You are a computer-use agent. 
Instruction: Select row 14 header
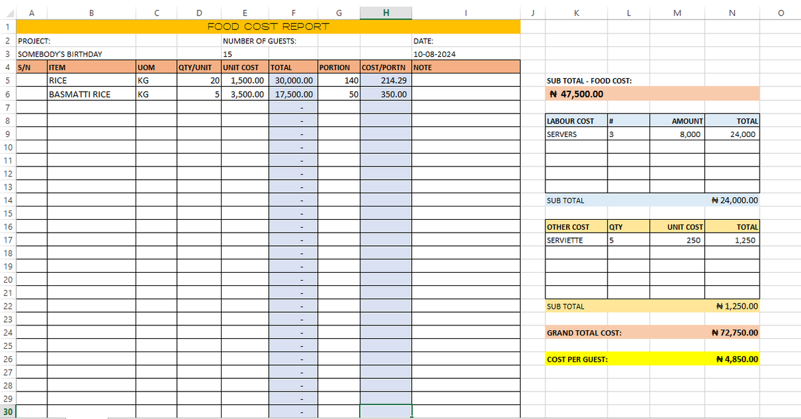[x=7, y=200]
